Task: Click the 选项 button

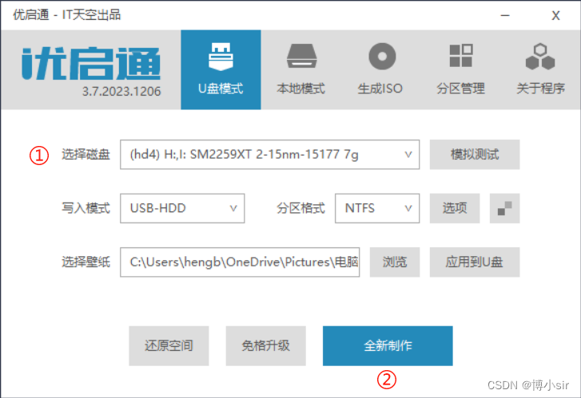Action: point(455,208)
